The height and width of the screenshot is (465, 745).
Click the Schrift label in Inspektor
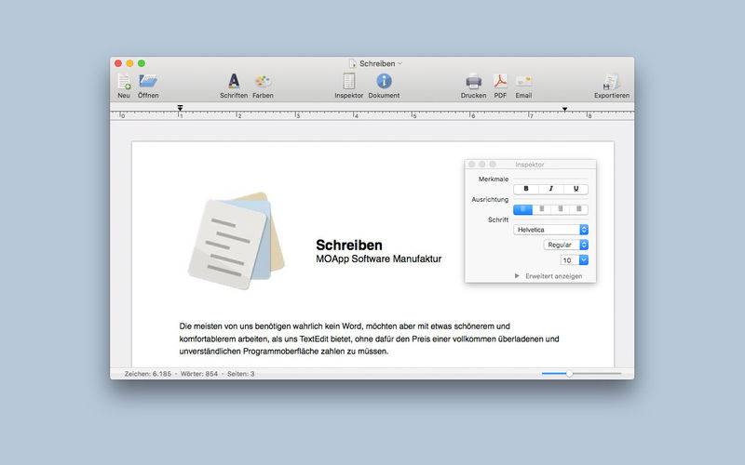[x=498, y=219]
